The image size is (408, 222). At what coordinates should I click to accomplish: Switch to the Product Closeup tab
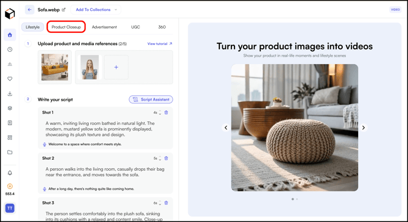66,27
